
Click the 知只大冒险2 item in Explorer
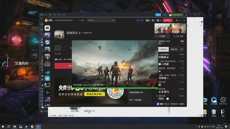(75, 109)
